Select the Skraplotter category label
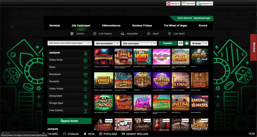257x137 pixels. coord(56,96)
